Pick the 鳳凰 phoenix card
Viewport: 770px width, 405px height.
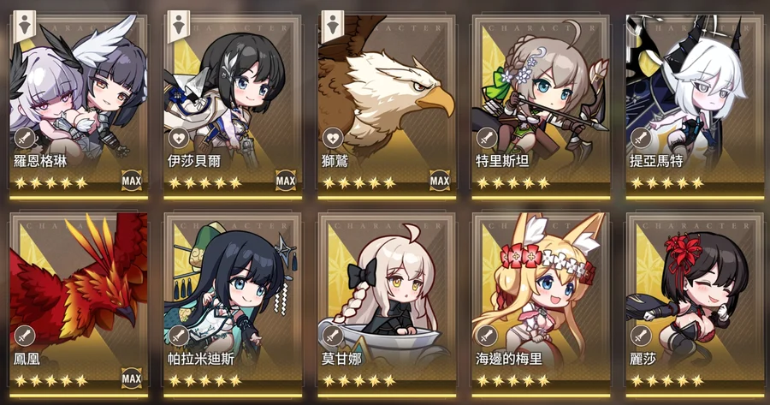click(79, 305)
